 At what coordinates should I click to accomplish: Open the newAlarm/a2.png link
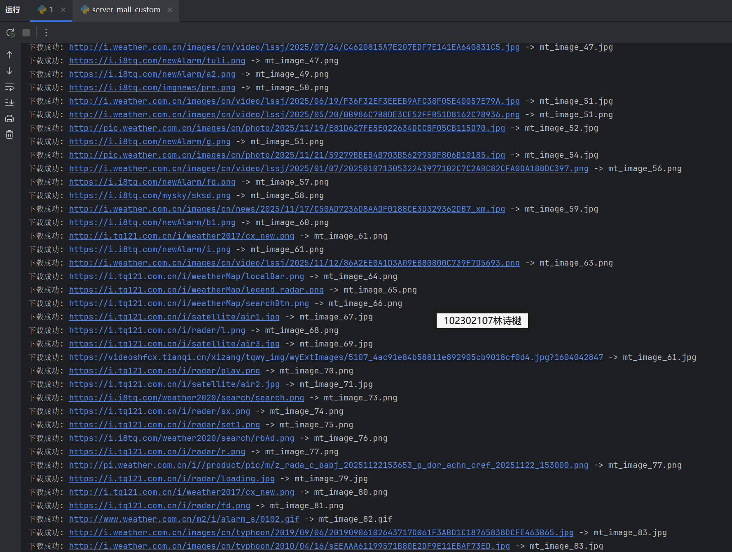click(152, 74)
